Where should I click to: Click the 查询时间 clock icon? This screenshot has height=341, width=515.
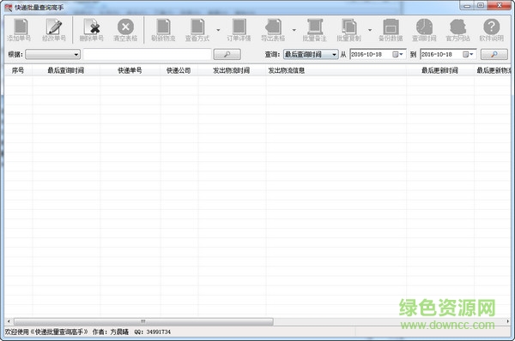click(x=424, y=30)
